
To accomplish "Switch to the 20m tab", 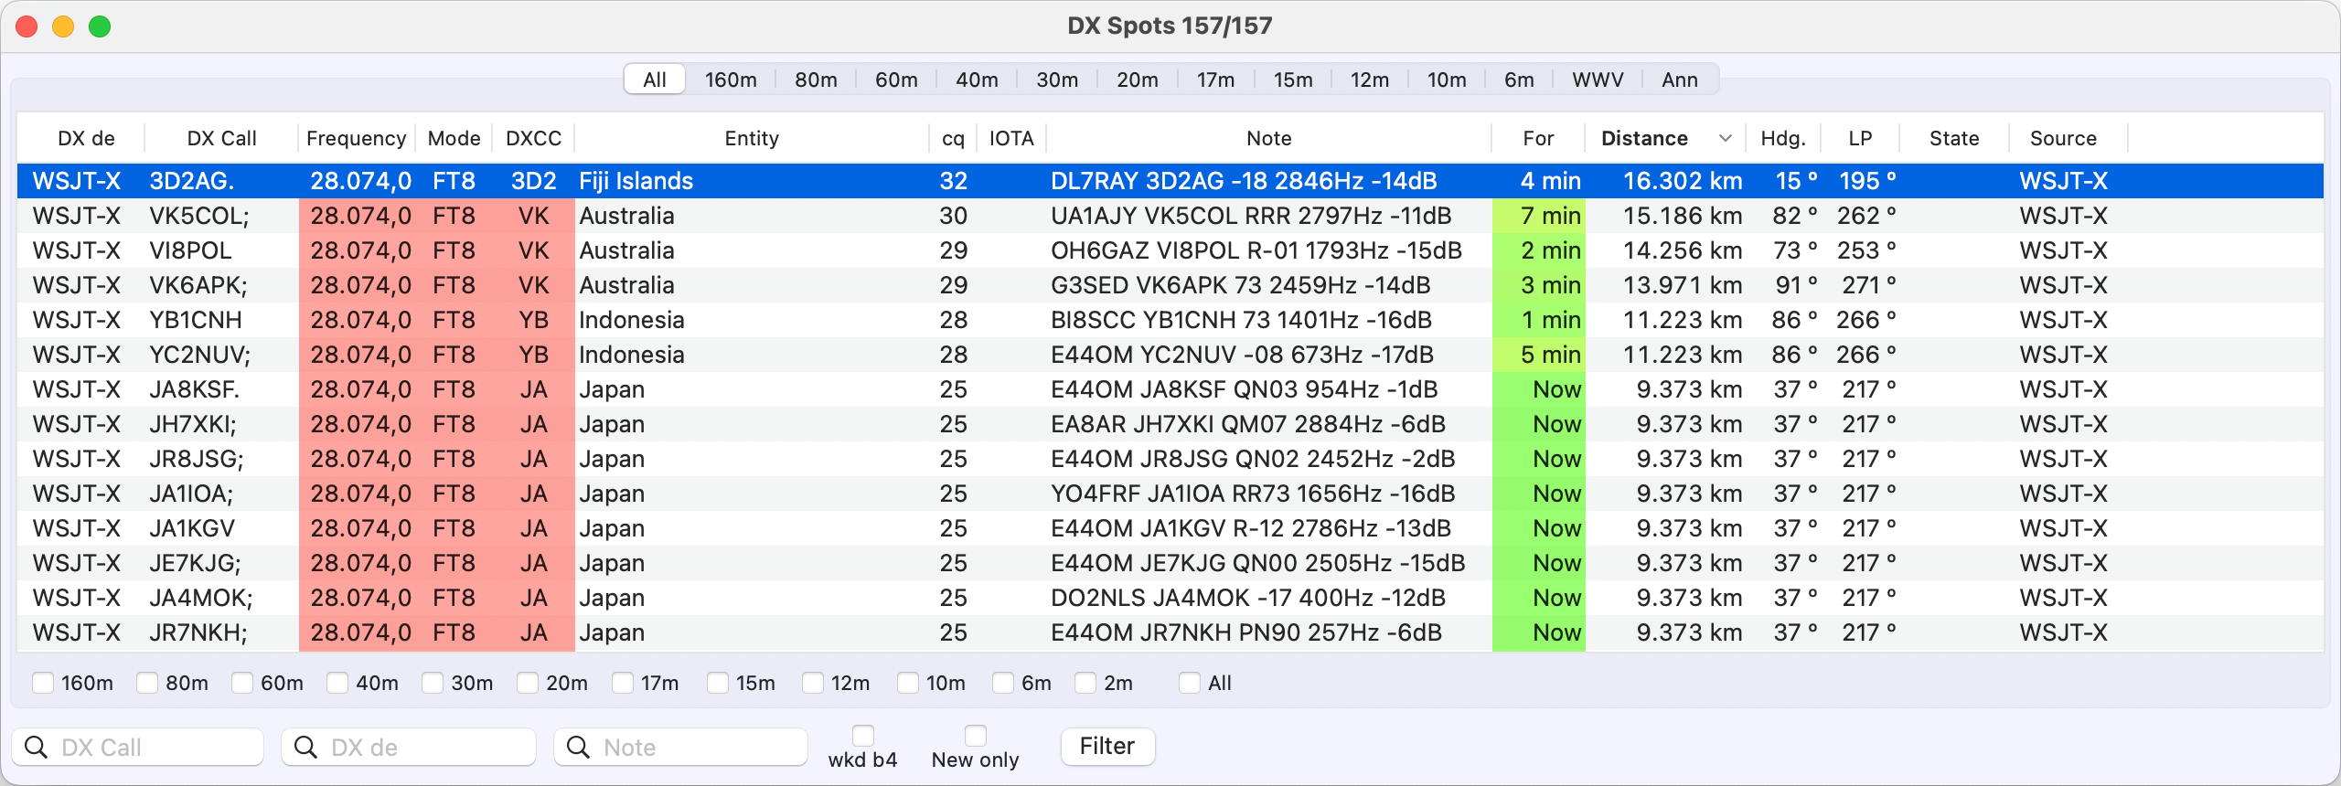I will pyautogui.click(x=1137, y=80).
